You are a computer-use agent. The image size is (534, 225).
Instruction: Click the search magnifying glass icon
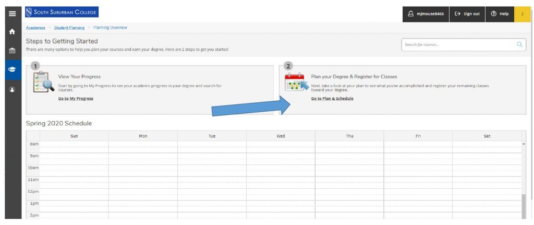[519, 45]
